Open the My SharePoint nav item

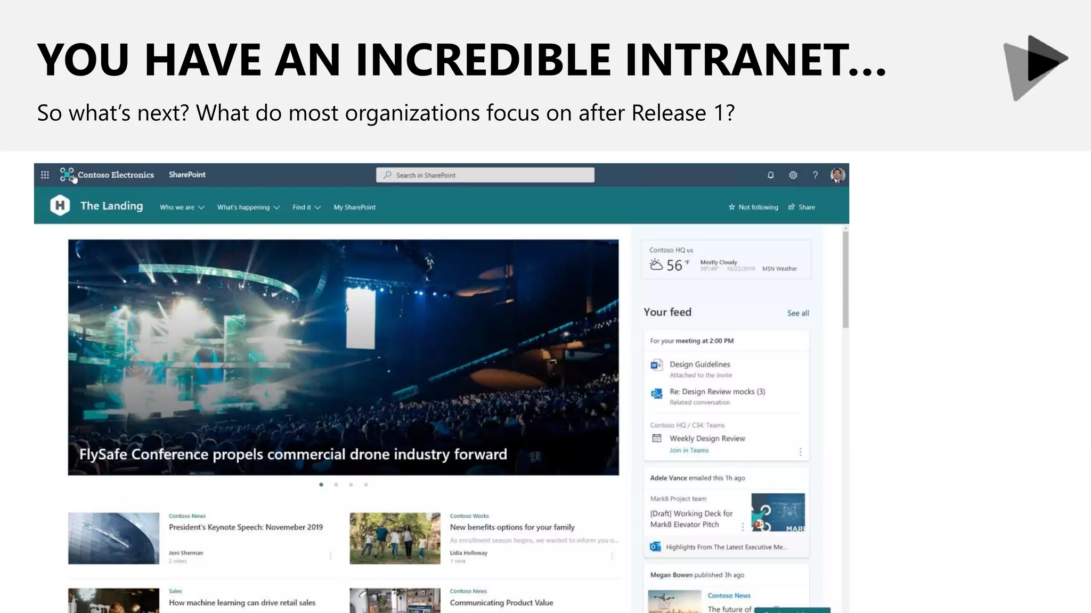pos(355,207)
